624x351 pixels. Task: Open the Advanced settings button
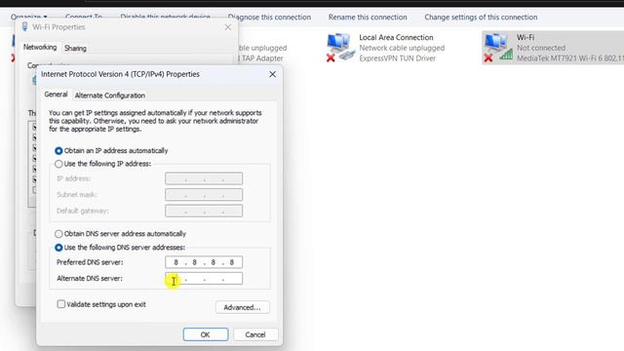242,307
